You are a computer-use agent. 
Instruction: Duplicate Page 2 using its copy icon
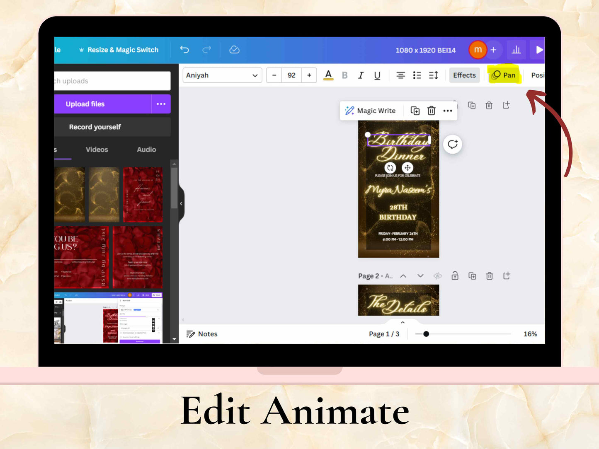pyautogui.click(x=472, y=276)
